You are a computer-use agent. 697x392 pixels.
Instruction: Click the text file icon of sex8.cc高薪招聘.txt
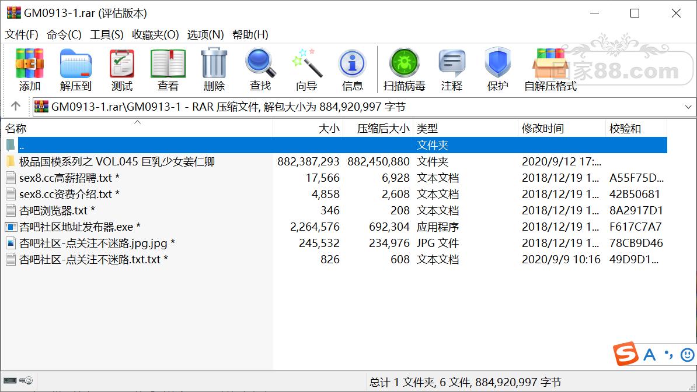click(11, 178)
